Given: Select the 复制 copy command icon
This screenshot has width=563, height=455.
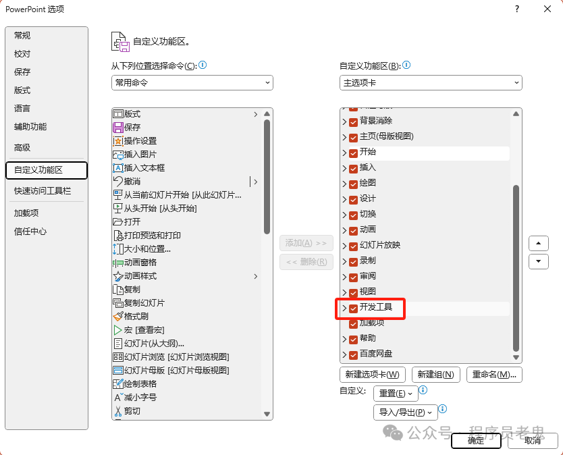Looking at the screenshot, I should click(118, 290).
